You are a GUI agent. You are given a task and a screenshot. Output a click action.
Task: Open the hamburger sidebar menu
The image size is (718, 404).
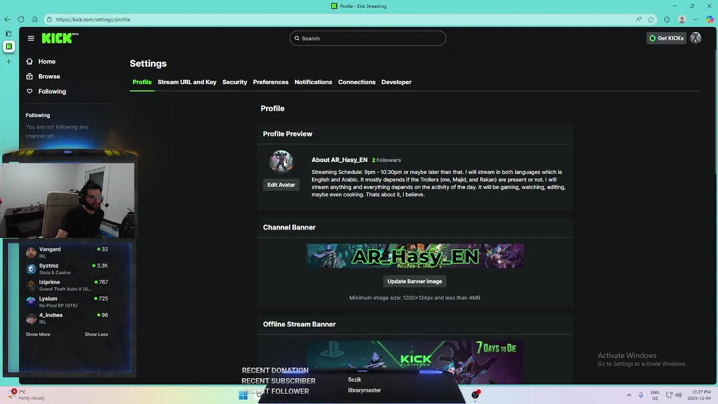click(x=31, y=38)
